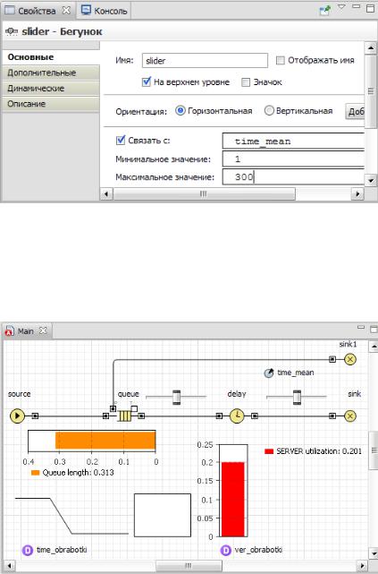The height and width of the screenshot is (574, 378).
Task: Click the Максимальное значение field
Action: tap(293, 177)
